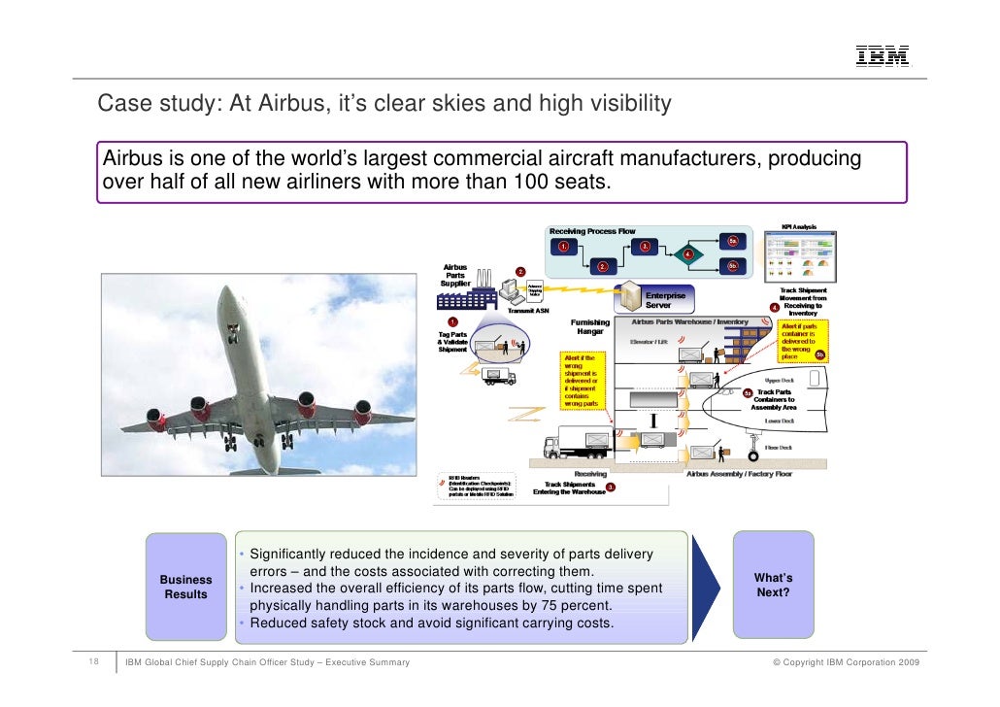This screenshot has width=1000, height=707.
Task: Click the computer icon above Transmit ASN
Action: (x=511, y=290)
